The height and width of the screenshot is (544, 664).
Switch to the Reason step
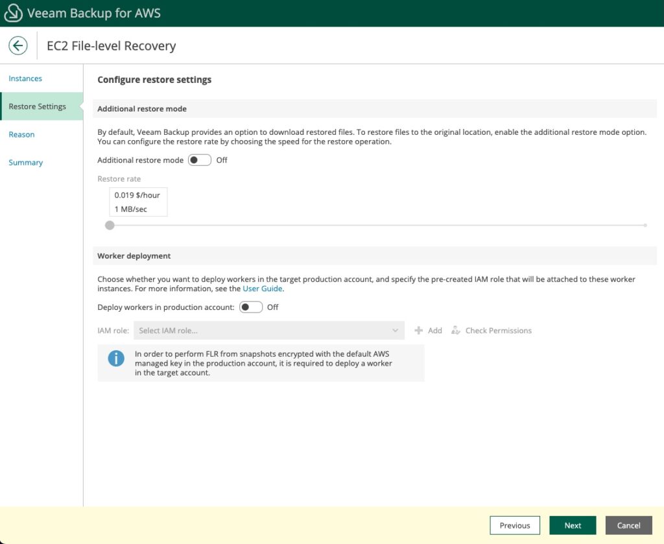pos(21,134)
